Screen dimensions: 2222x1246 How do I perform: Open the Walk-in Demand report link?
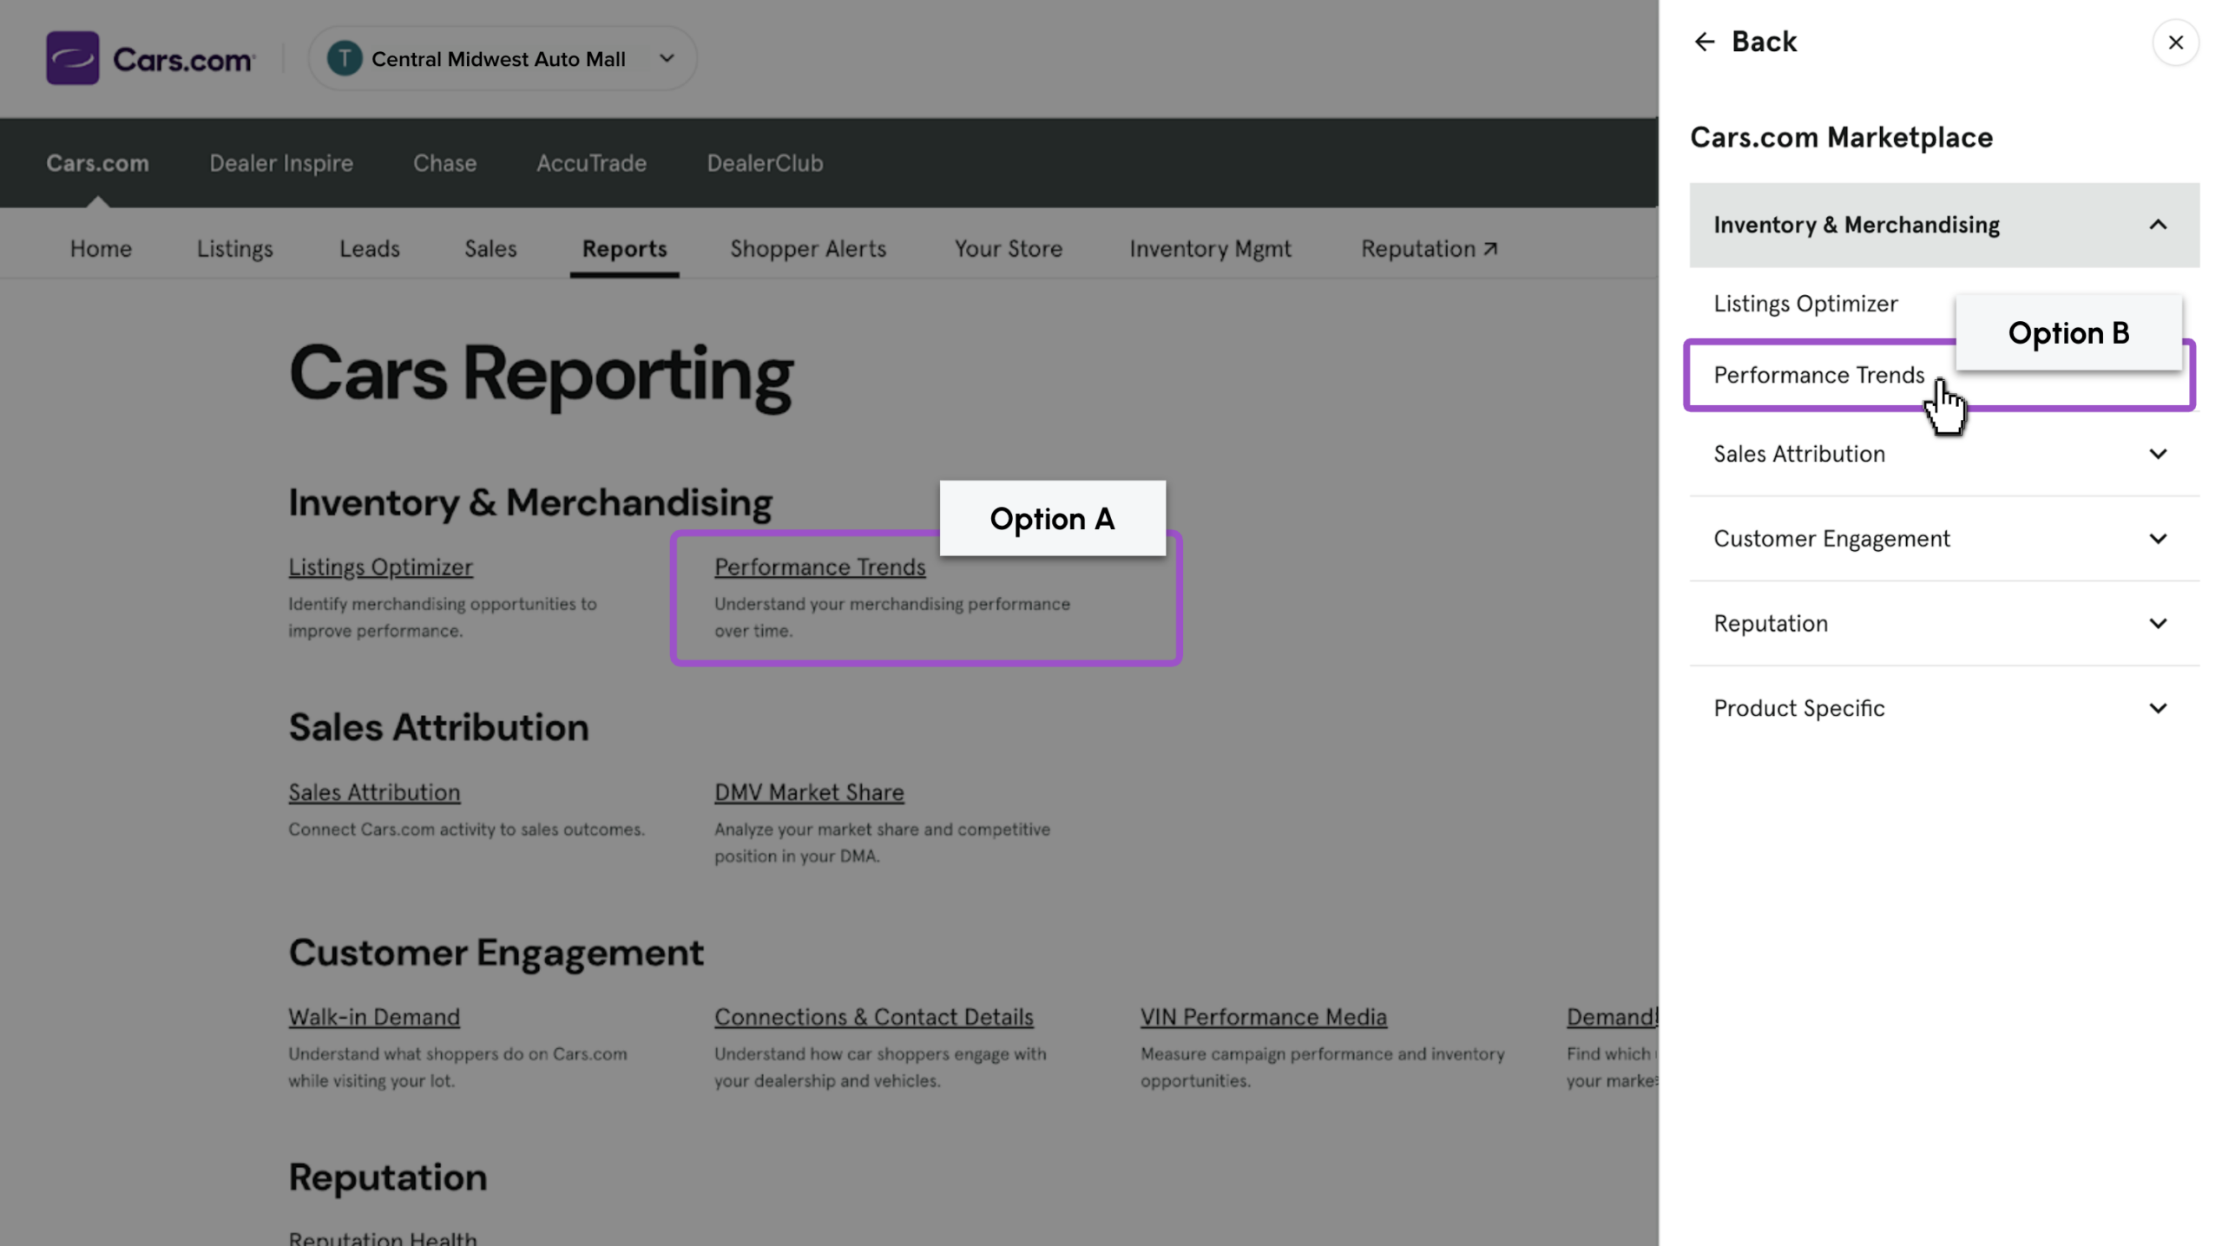click(x=374, y=1016)
